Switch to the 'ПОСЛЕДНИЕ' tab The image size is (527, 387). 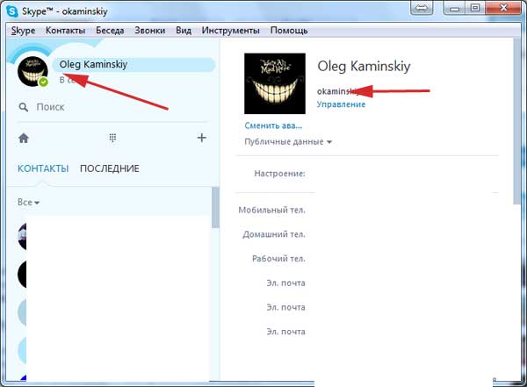109,168
